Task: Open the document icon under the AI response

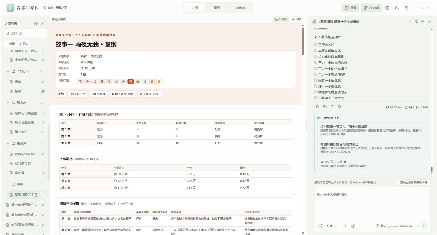Action: coord(339,107)
